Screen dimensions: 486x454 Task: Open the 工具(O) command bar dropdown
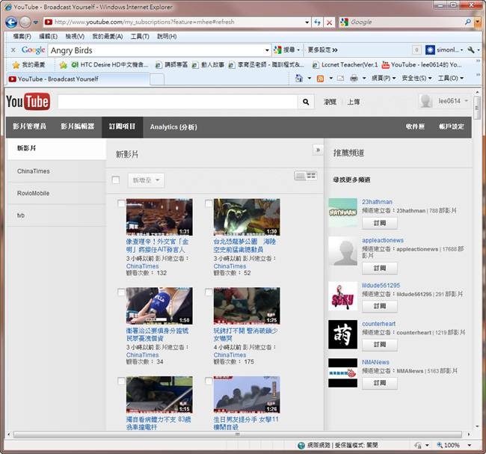[x=451, y=78]
